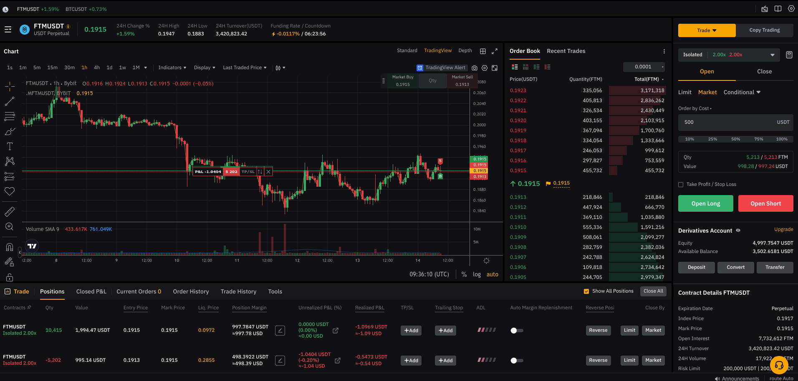This screenshot has width=798, height=381.
Task: Open the calculator icon next to leverage
Action: tap(789, 55)
